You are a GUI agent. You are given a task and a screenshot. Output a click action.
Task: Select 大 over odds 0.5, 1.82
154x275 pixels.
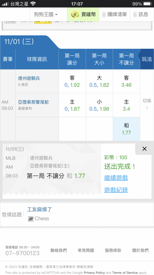99,81
